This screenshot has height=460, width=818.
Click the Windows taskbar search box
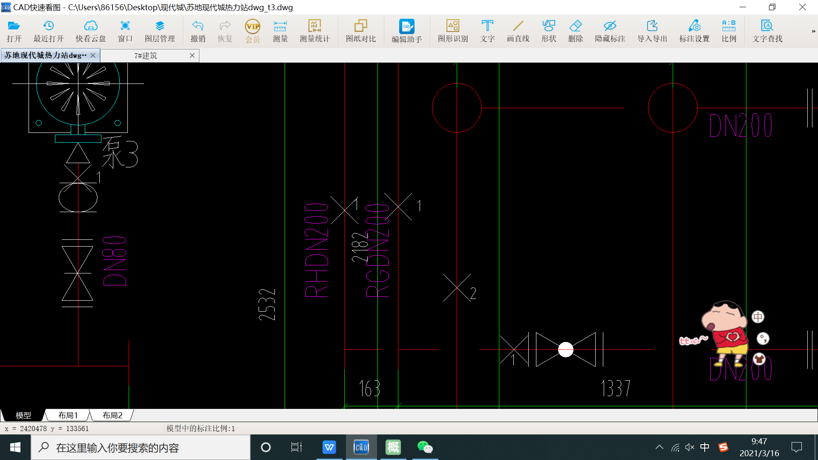pyautogui.click(x=141, y=447)
